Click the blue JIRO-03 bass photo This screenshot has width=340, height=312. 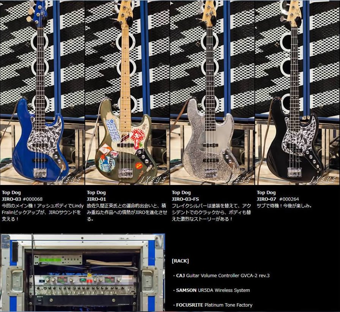[42, 92]
